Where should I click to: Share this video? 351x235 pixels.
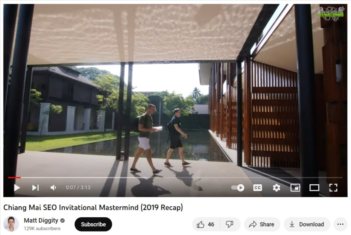click(262, 224)
